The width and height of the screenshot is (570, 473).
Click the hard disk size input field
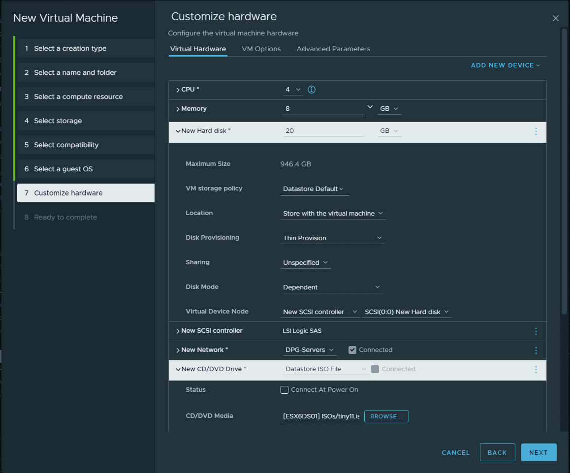[323, 131]
